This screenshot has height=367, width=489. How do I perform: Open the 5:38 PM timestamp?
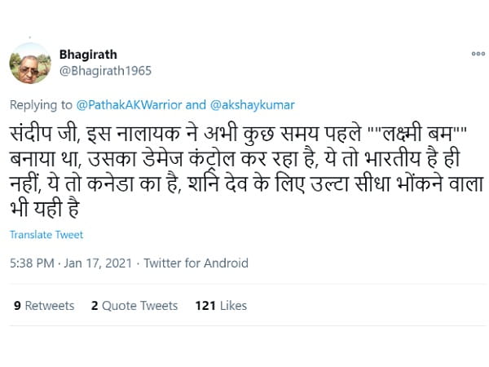click(32, 263)
